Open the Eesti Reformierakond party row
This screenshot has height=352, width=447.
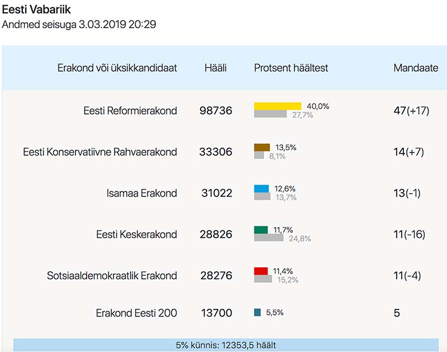(x=130, y=111)
